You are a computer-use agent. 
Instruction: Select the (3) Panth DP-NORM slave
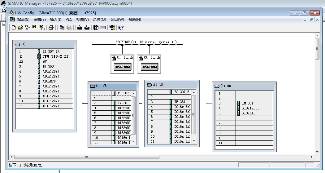coord(149,64)
